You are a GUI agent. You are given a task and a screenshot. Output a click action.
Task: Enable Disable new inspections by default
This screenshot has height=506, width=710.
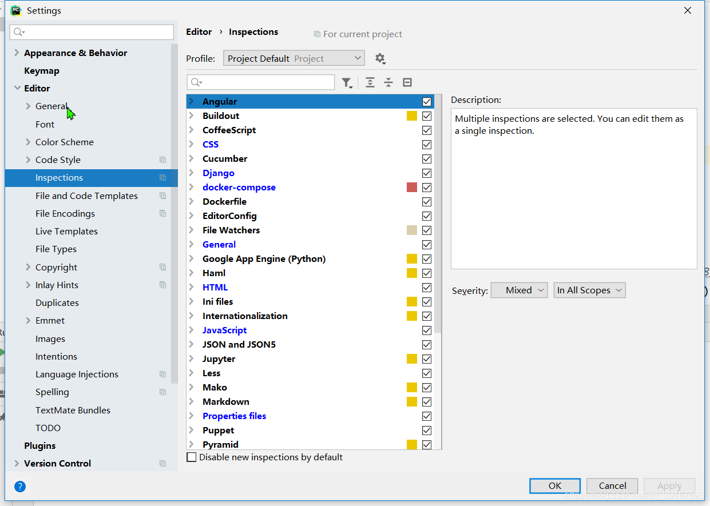point(192,457)
